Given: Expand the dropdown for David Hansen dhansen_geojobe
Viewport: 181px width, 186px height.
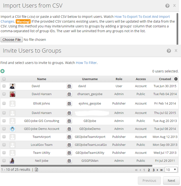Looking at the screenshot, I should [x=69, y=94].
